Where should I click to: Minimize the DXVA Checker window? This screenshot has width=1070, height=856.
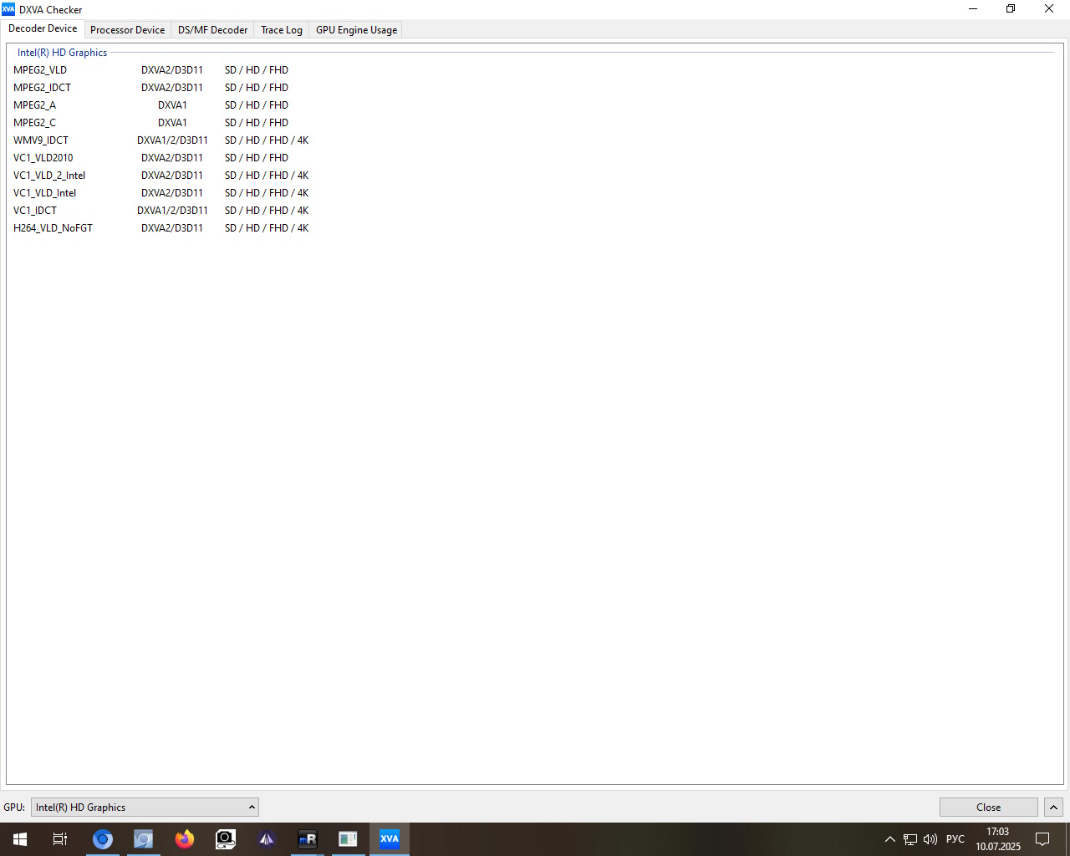click(973, 9)
